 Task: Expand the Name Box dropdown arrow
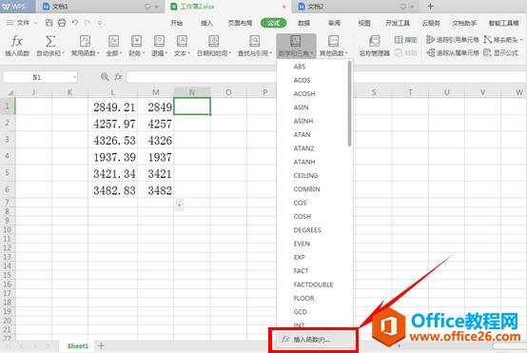[x=74, y=77]
